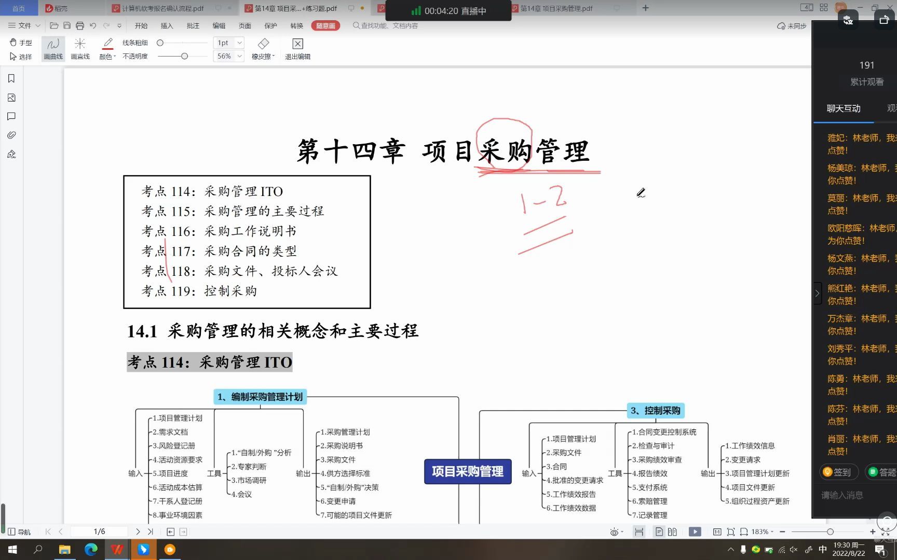Open the 第14章 项目采购管理.pdf tab

click(x=556, y=8)
